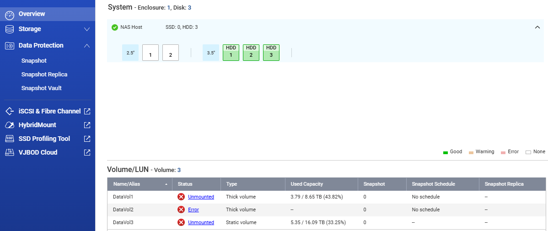
Task: Open the Snapshot Vault menu item
Action: (x=41, y=88)
